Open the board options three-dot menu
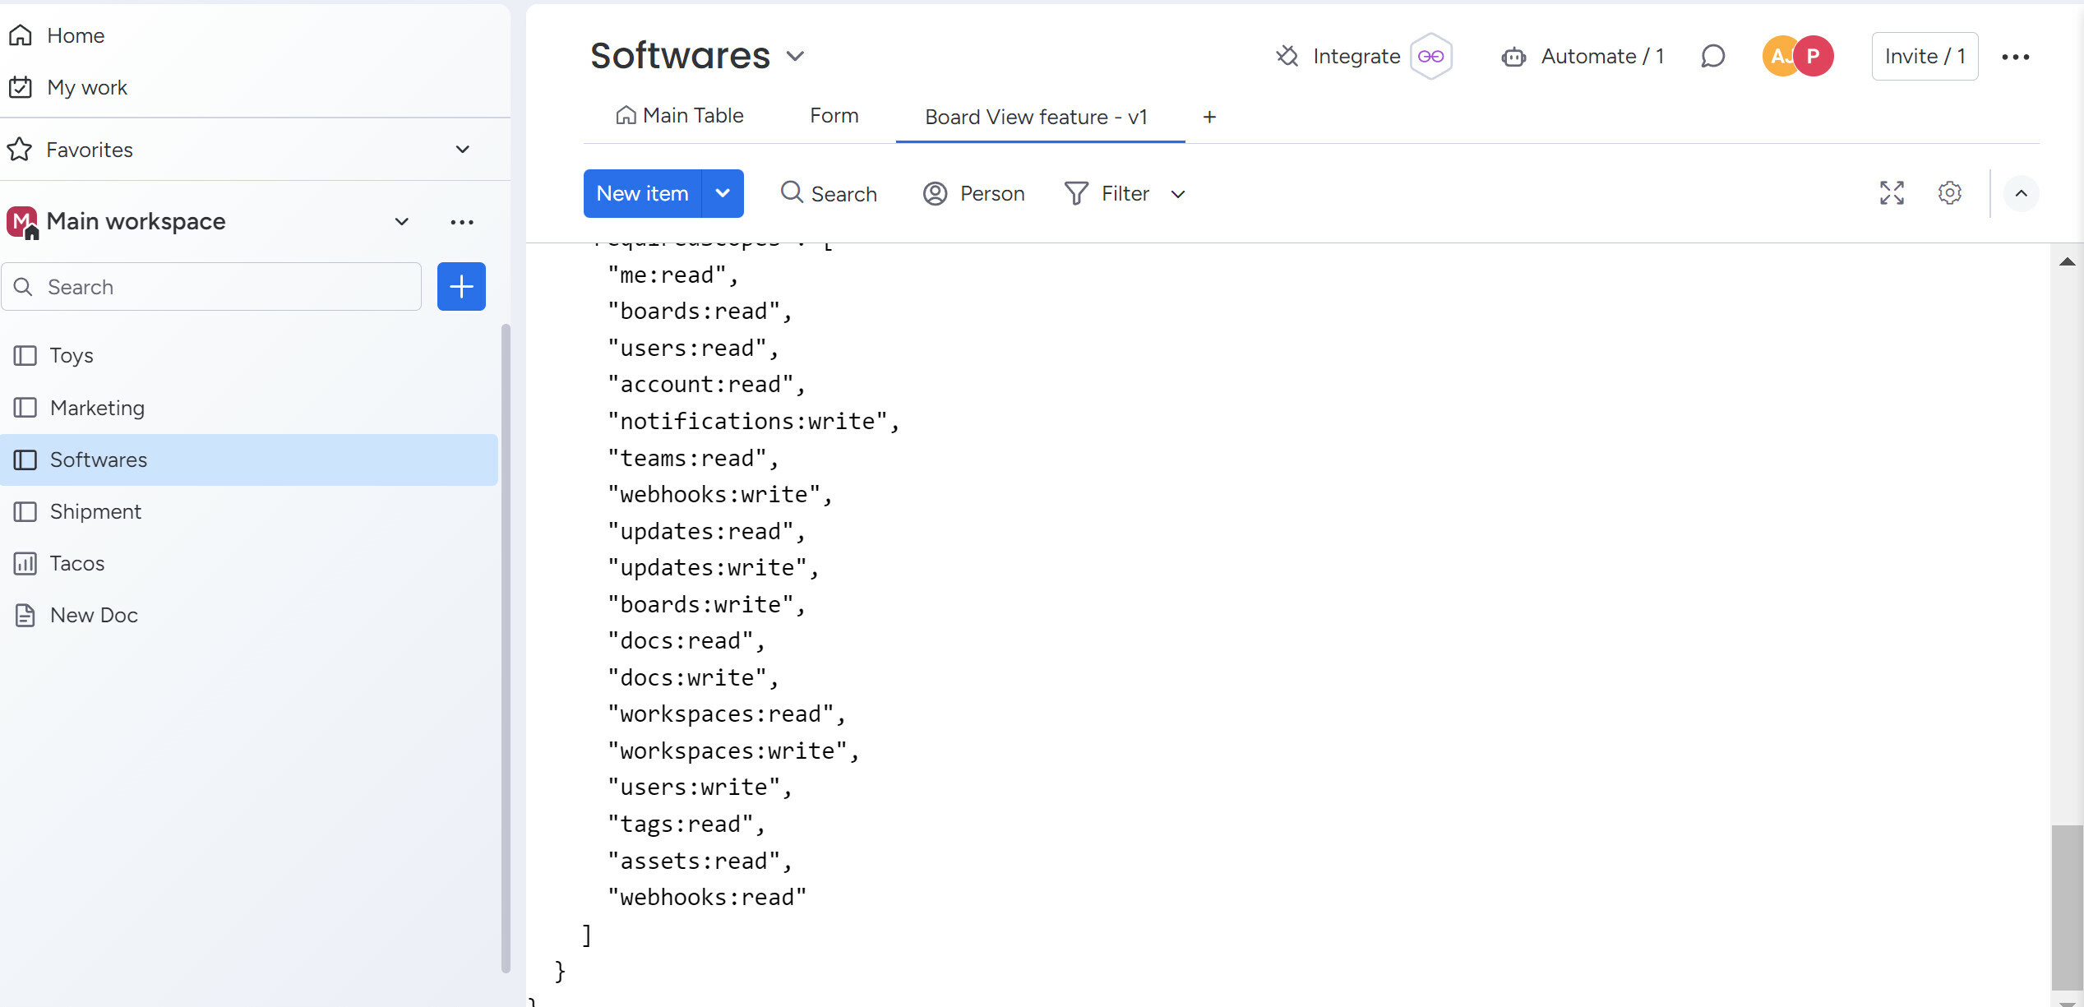2084x1007 pixels. (2016, 57)
